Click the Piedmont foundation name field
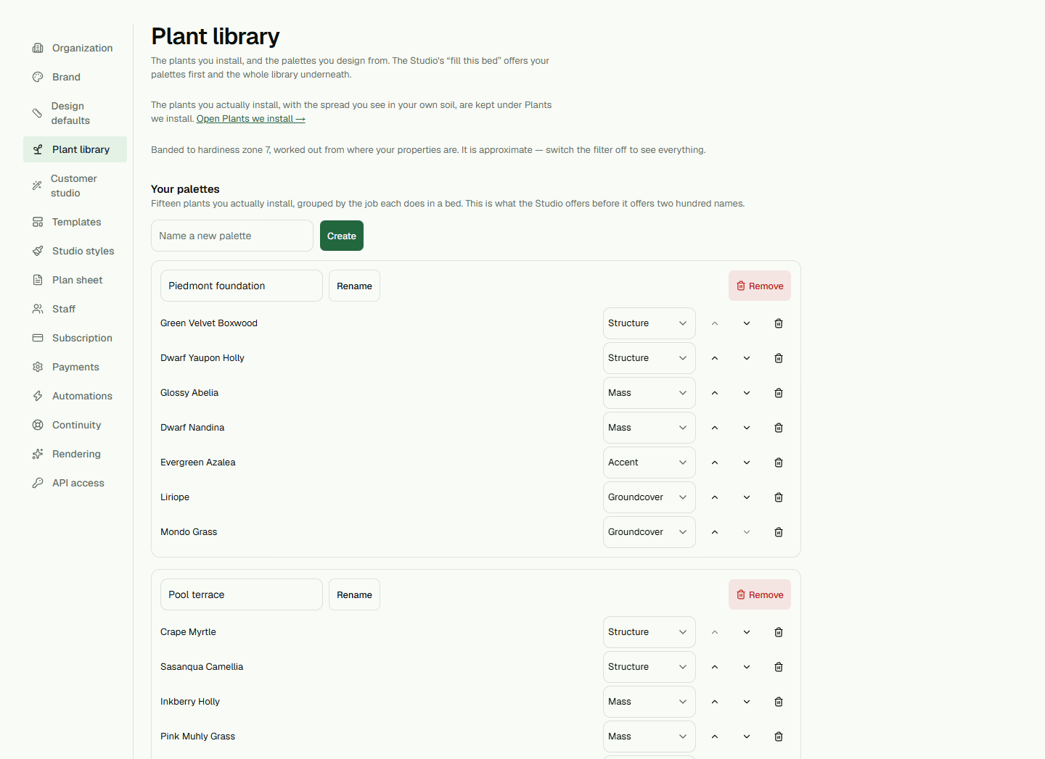Image resolution: width=1045 pixels, height=759 pixels. (x=242, y=286)
